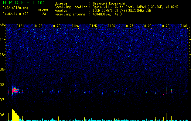Click the vertical meteor echo at 0125
Viewport: 191px width, 121px height.
96,92
